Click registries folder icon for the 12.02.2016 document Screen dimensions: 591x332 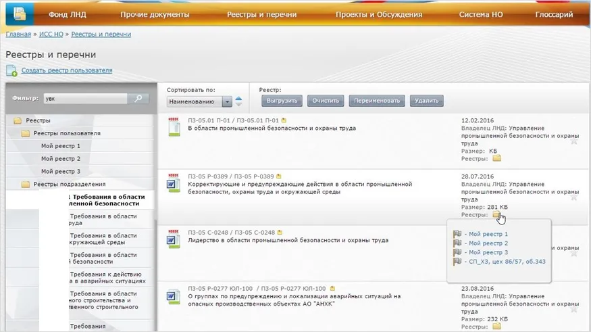point(496,158)
